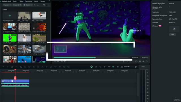The height and width of the screenshot is (102, 181).
Task: Open the color palette tool in timeline toolbar
Action: pyautogui.click(x=29, y=67)
